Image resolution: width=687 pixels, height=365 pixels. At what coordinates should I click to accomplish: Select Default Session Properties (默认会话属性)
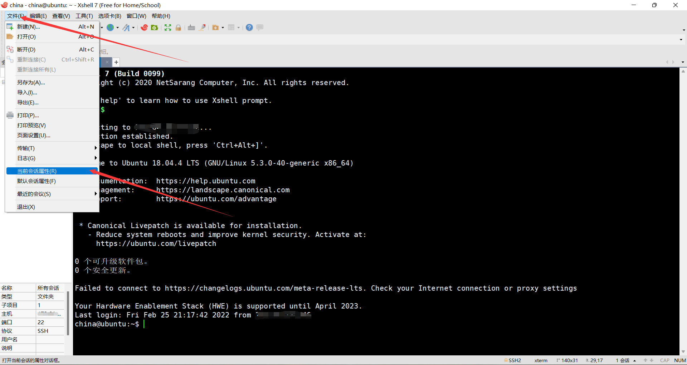pyautogui.click(x=52, y=181)
